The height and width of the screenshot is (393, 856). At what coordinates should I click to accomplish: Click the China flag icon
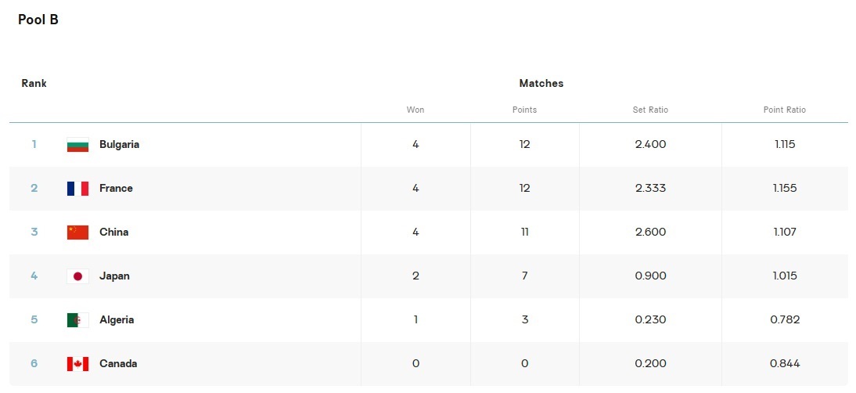[77, 233]
